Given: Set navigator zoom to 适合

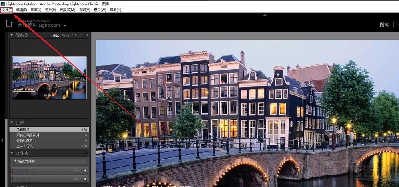Looking at the screenshot, I should pyautogui.click(x=56, y=35).
